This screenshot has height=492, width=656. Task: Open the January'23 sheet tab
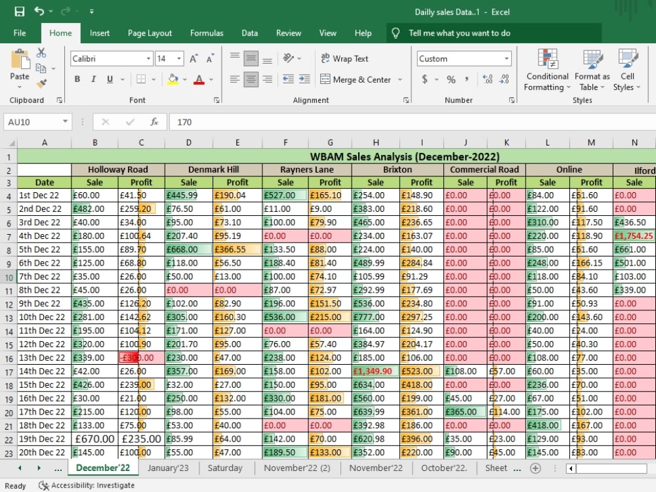(x=169, y=468)
